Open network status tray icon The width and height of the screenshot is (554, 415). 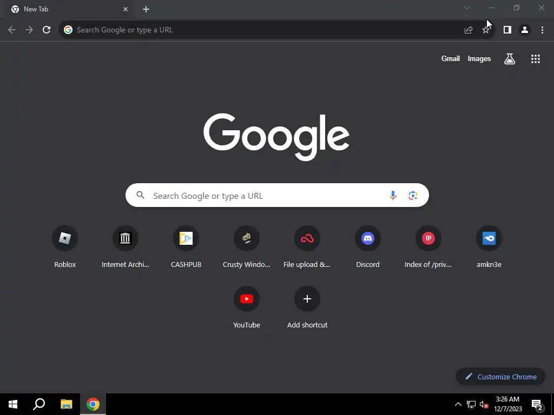pyautogui.click(x=471, y=404)
